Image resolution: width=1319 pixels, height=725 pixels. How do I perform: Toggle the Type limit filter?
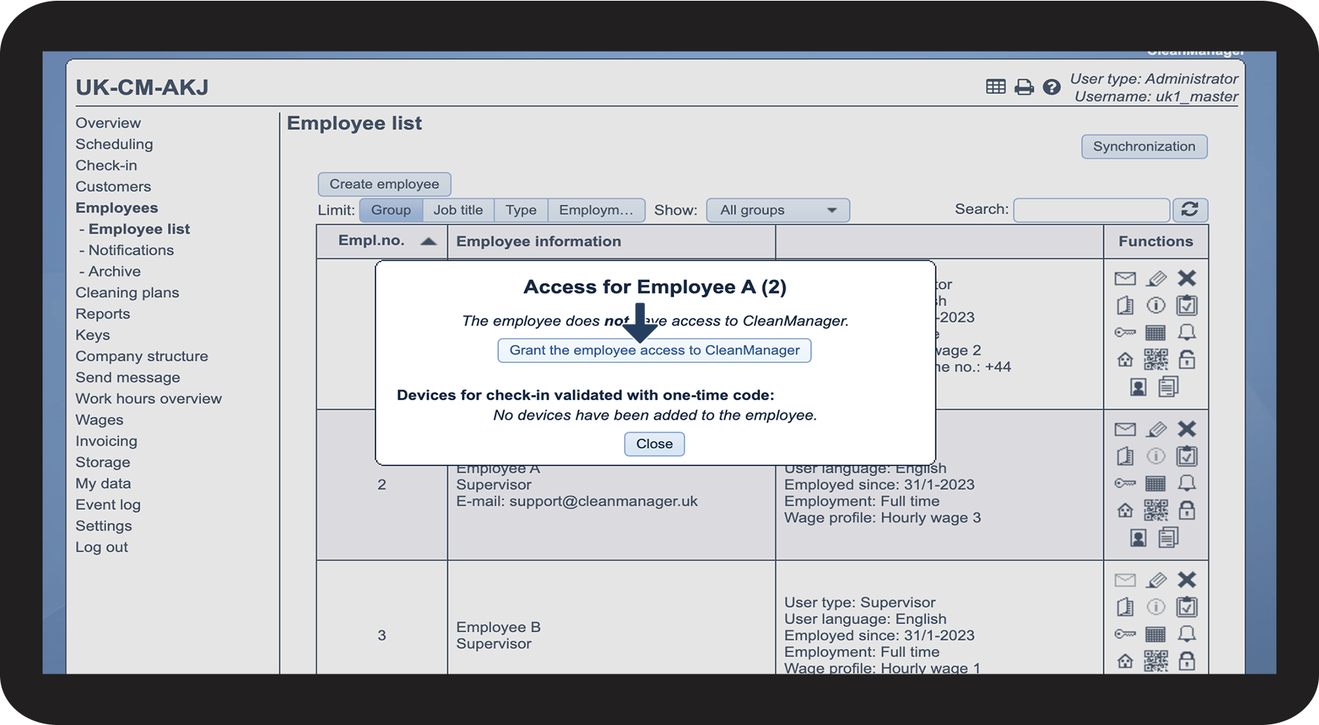tap(521, 210)
